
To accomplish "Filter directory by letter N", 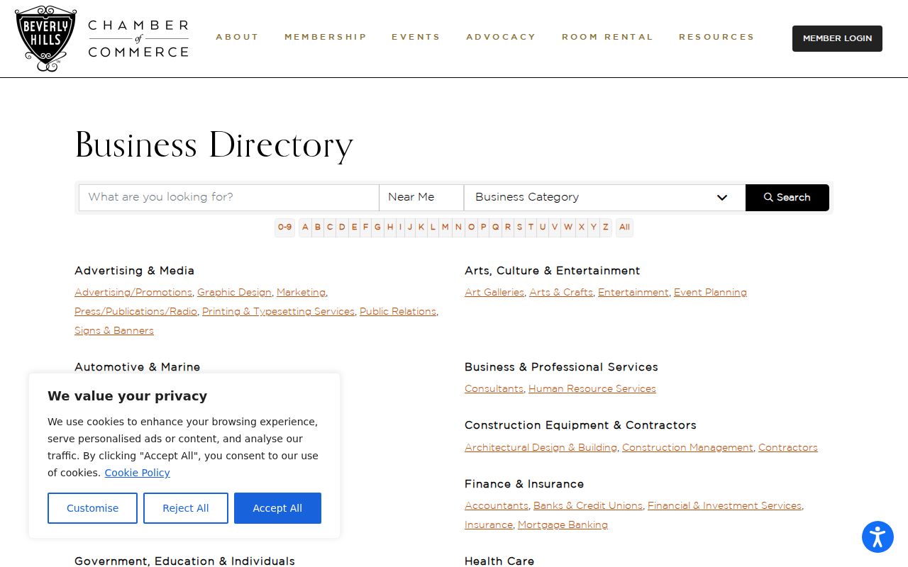I will (458, 228).
